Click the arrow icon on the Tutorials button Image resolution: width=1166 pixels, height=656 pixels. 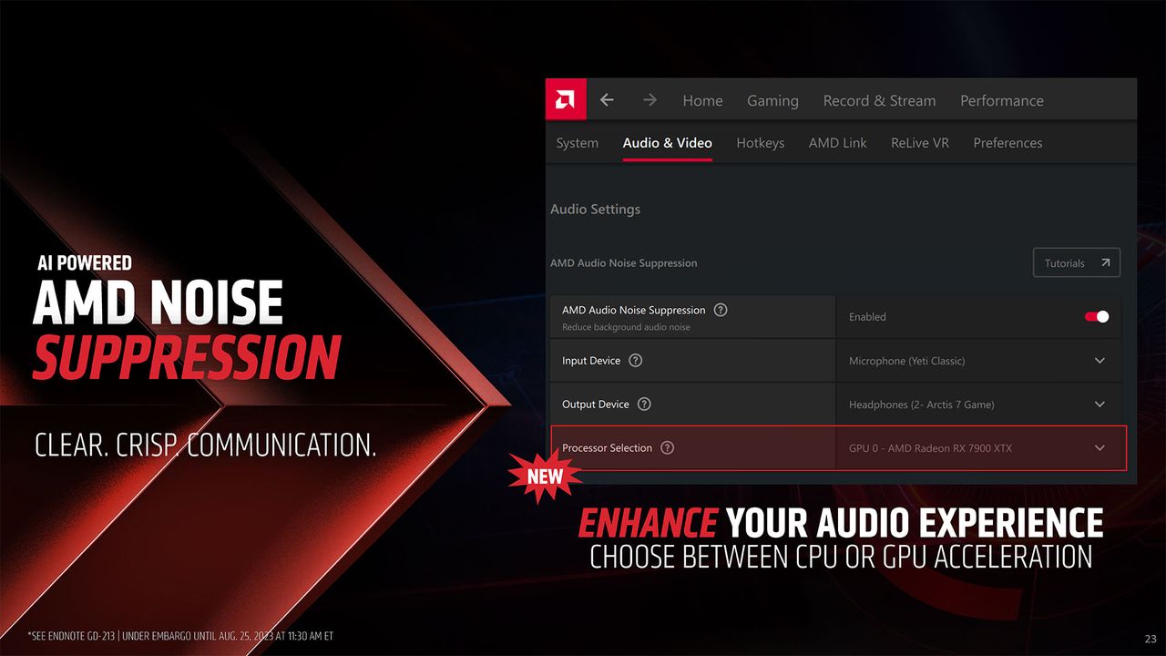(1105, 263)
